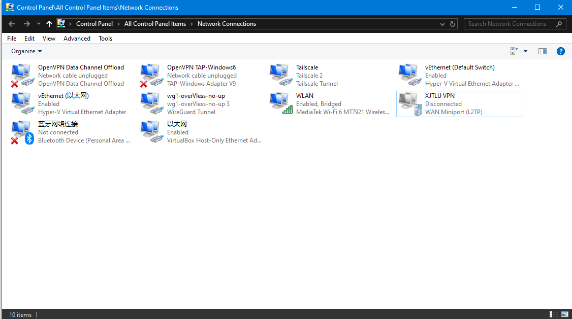
Task: Open more view options dropdown arrow
Action: tap(525, 51)
